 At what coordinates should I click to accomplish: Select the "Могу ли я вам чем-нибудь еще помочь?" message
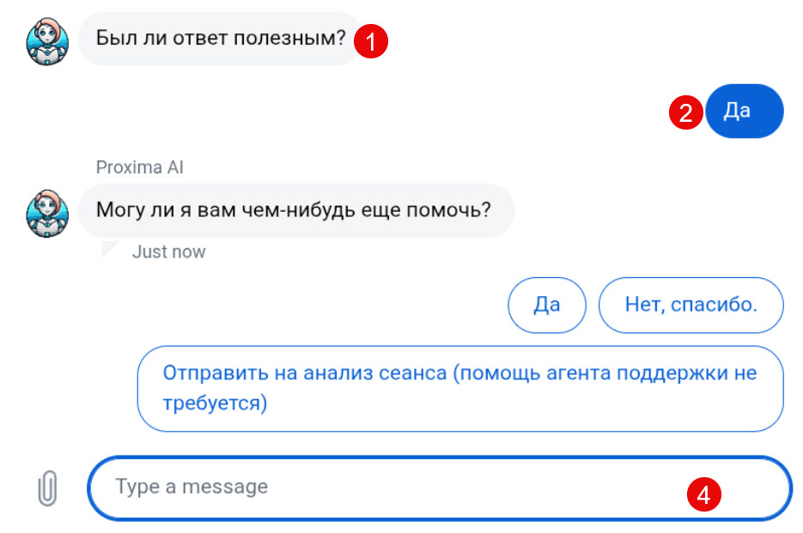pyautogui.click(x=295, y=210)
